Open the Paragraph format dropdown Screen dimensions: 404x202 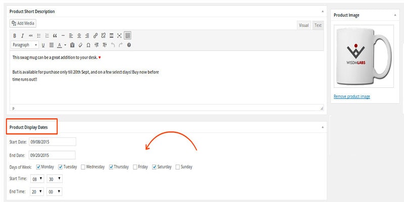25,45
